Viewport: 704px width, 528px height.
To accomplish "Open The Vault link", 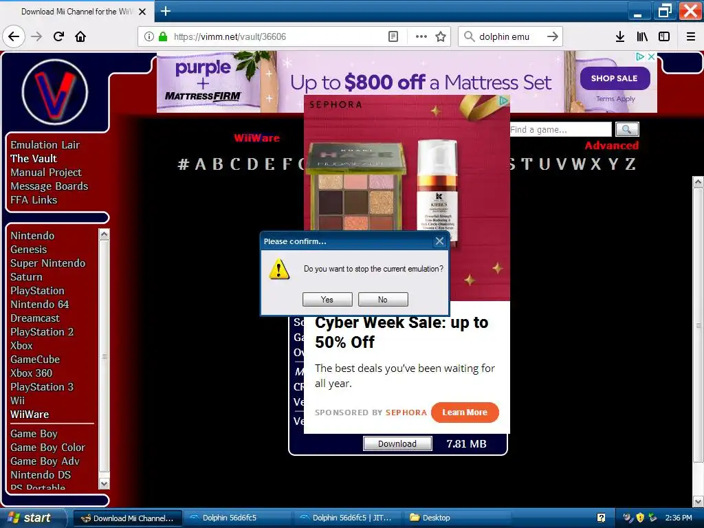I will point(34,159).
